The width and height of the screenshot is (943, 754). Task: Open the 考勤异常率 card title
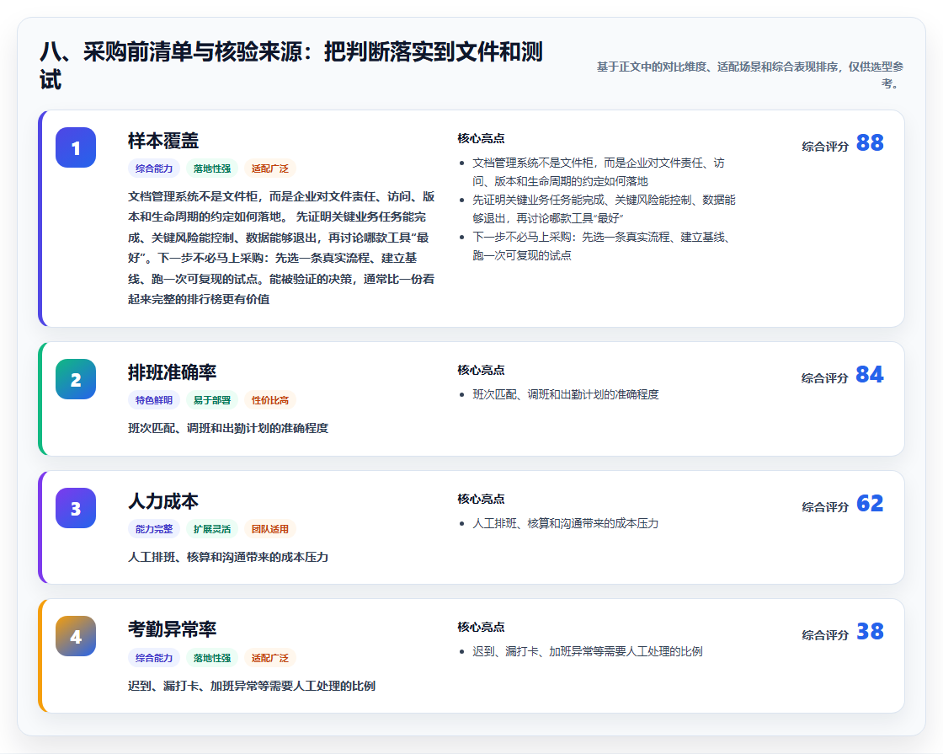pos(172,629)
